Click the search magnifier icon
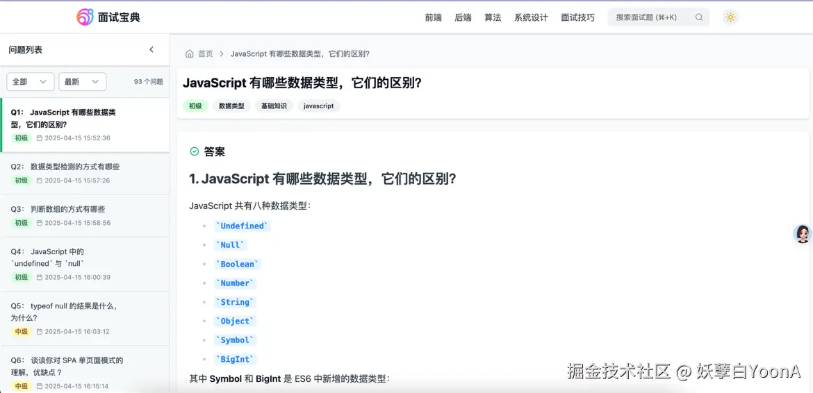The height and width of the screenshot is (393, 813). coord(699,17)
